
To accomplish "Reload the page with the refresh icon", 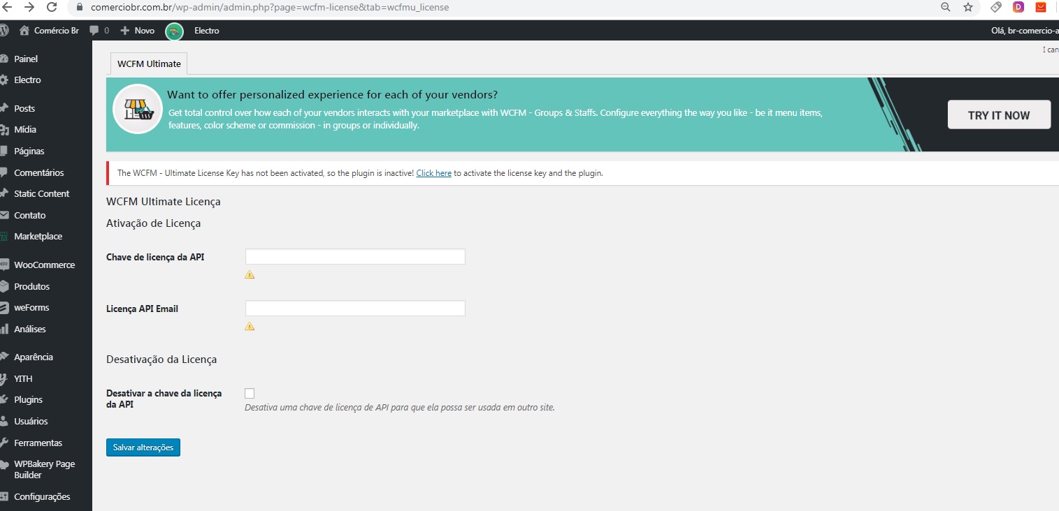I will pyautogui.click(x=52, y=7).
